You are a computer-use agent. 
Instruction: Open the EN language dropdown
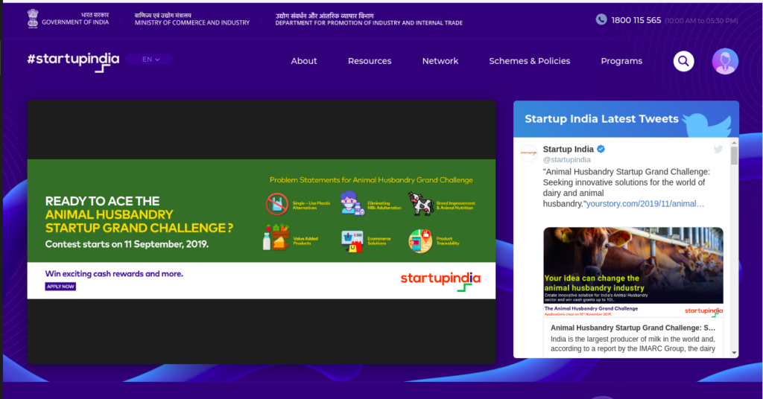tap(150, 60)
